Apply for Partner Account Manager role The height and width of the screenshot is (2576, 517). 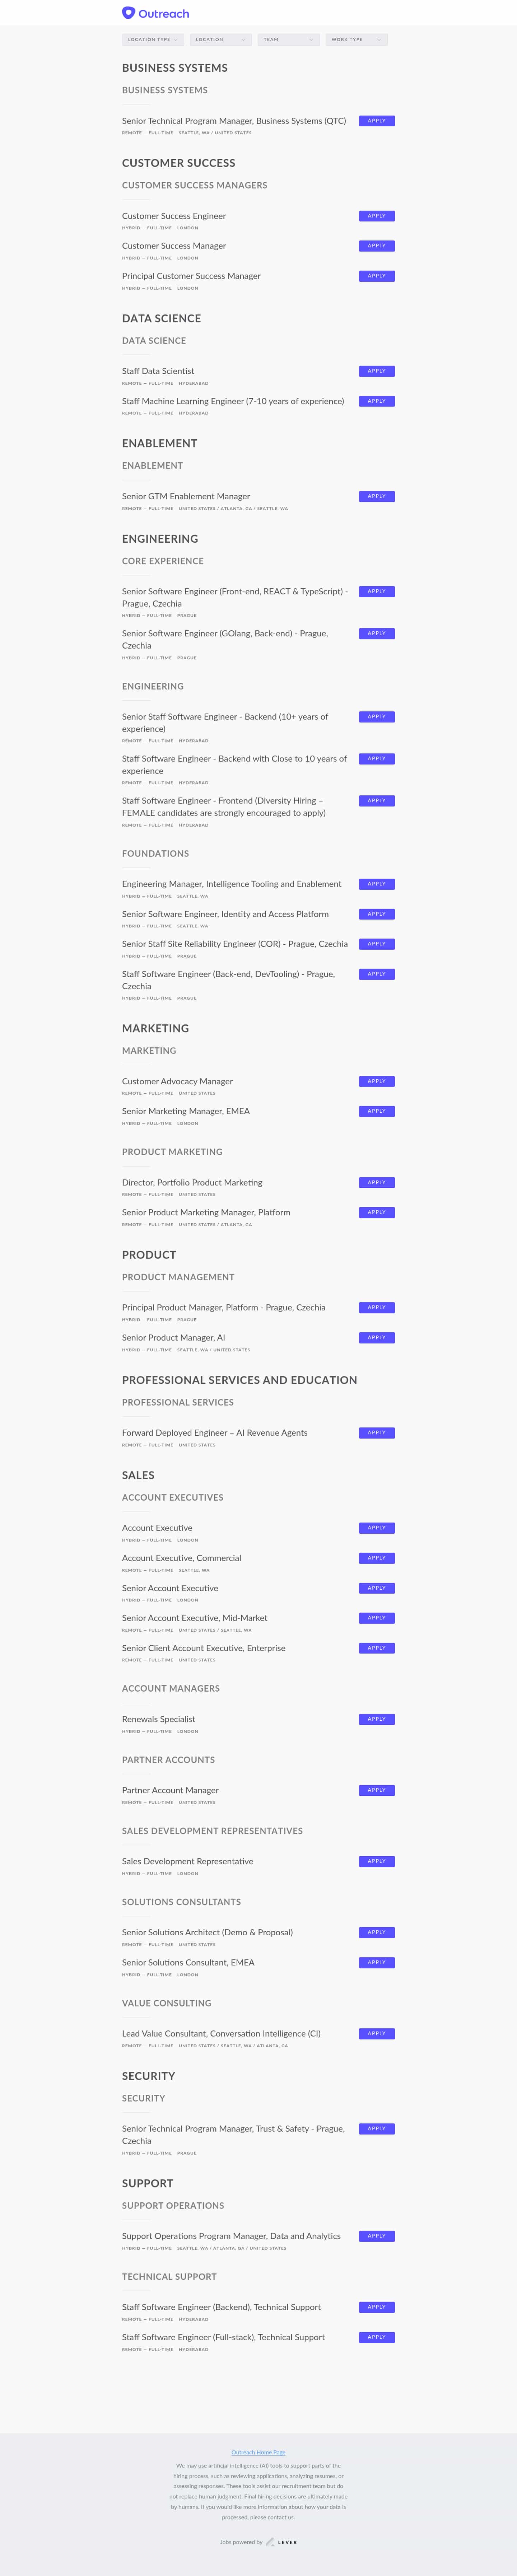coord(376,1790)
